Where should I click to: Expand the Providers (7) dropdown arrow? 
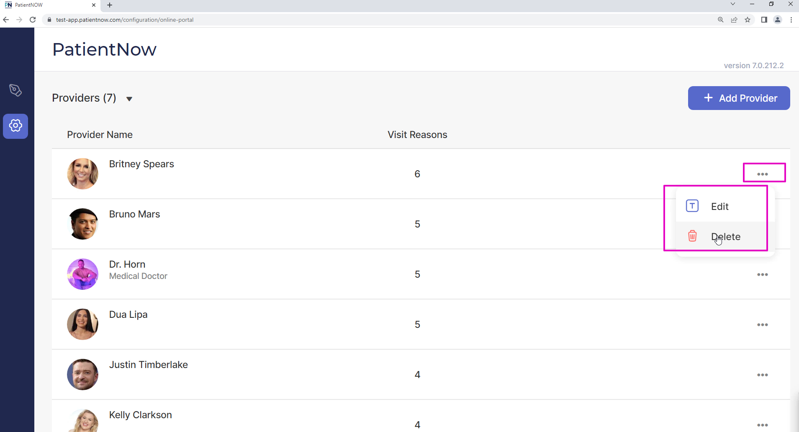(x=129, y=99)
